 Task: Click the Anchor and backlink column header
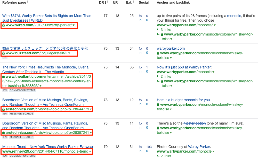coord(173,3)
